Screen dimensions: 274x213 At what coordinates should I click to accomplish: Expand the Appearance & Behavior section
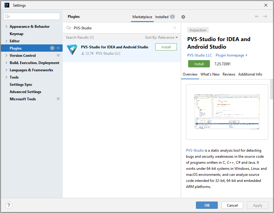click(x=7, y=27)
